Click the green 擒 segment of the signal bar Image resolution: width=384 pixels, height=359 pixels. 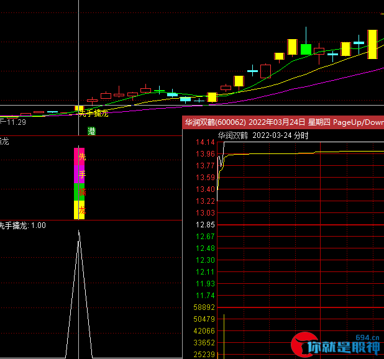coord(80,192)
